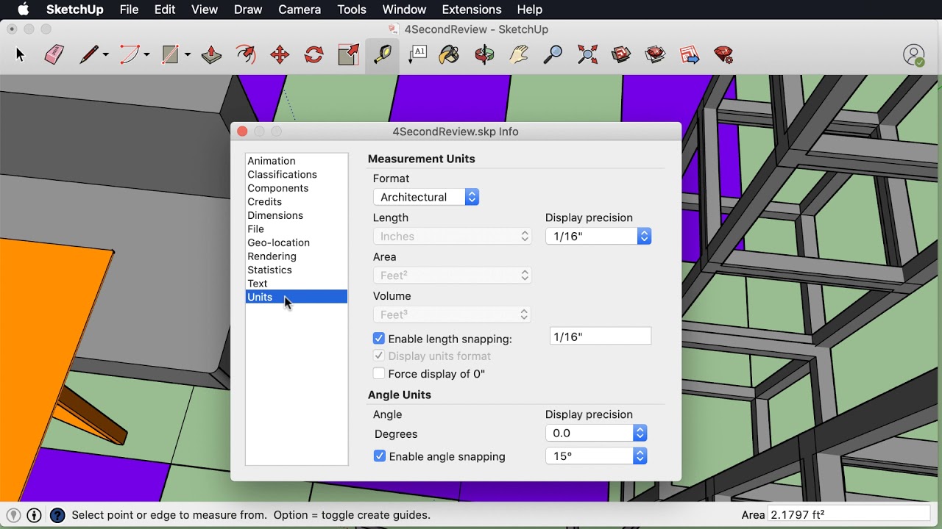Image resolution: width=942 pixels, height=529 pixels.
Task: Expand the Line tool dropdown arrow
Action: [x=105, y=55]
